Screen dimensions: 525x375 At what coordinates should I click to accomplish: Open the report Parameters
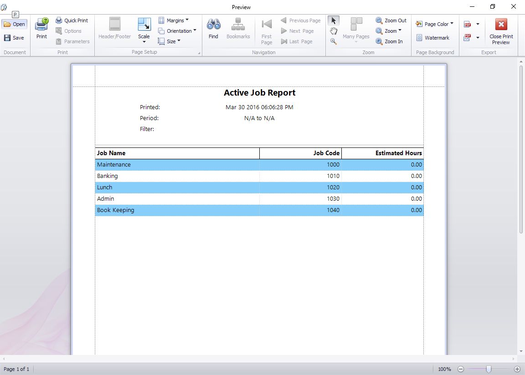[x=72, y=41]
